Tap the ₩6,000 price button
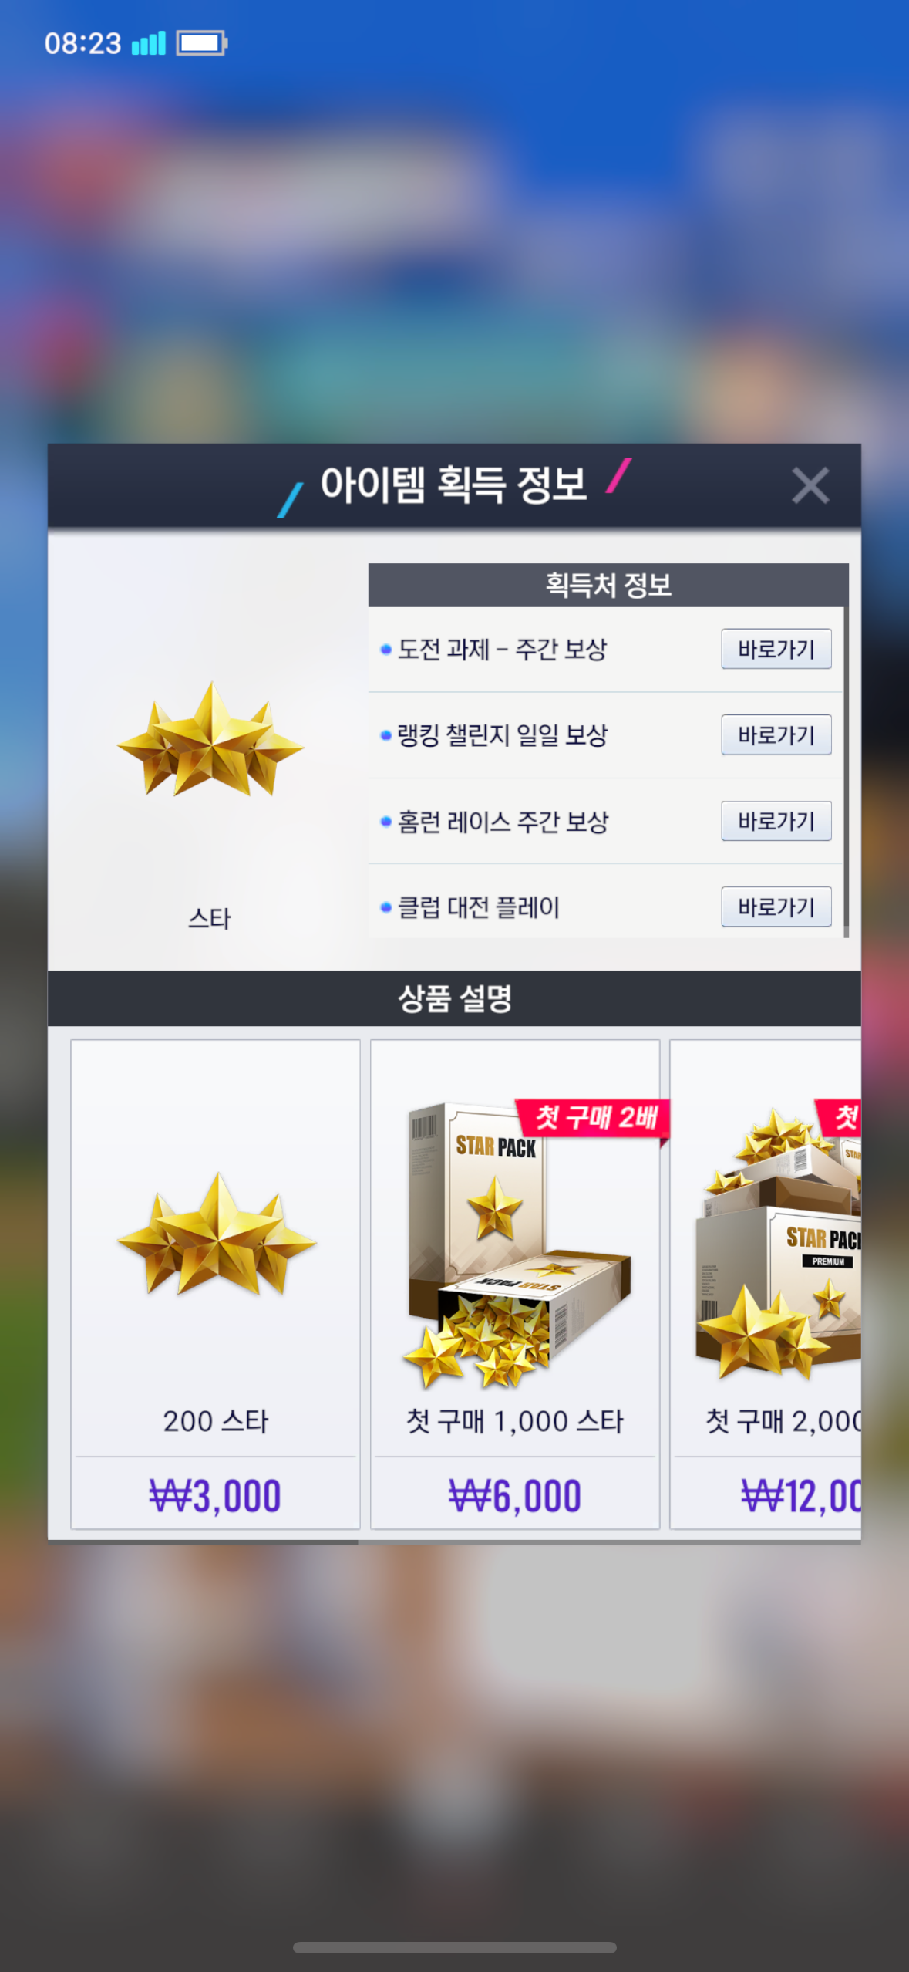Screen dimensions: 909x1972 [x=514, y=1495]
